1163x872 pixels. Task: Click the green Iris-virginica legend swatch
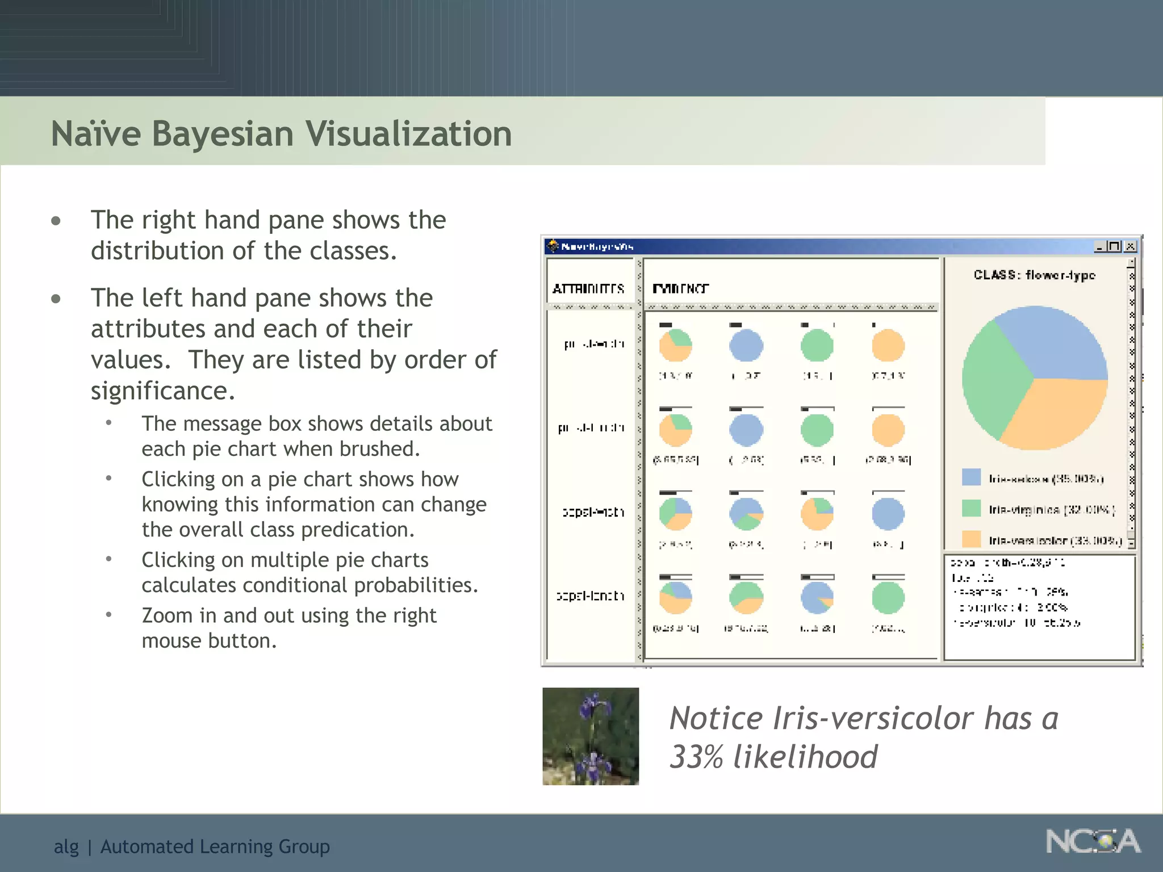coord(971,508)
